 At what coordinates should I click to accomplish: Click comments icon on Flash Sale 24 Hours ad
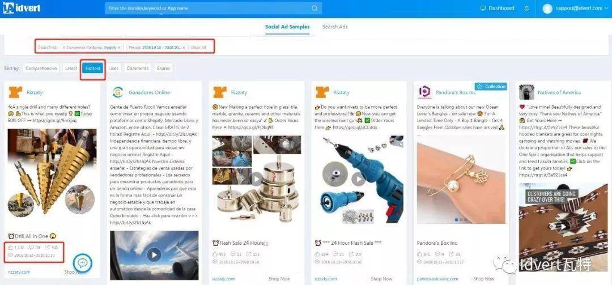click(233, 254)
